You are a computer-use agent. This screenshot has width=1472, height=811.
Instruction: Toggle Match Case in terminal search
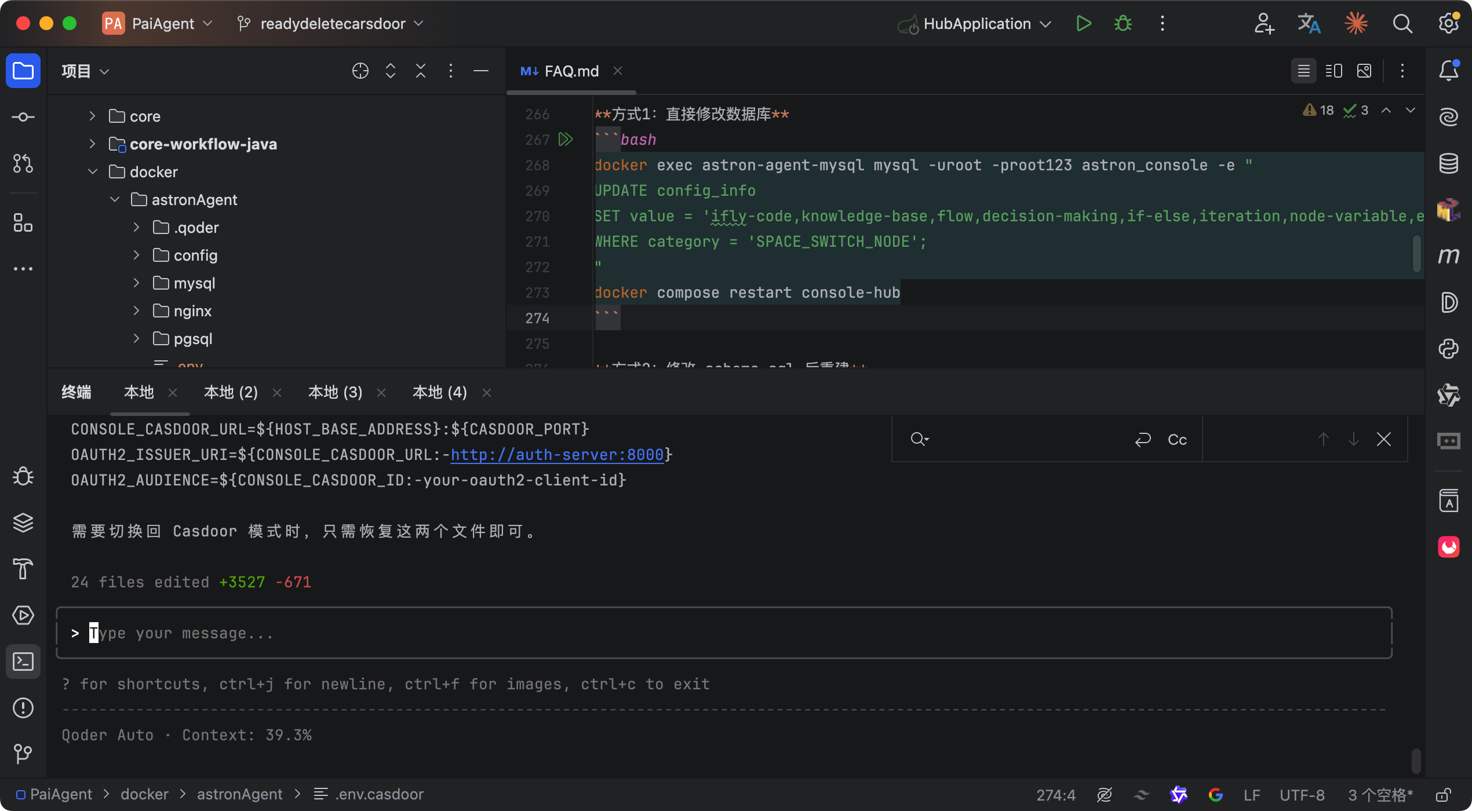pos(1177,440)
